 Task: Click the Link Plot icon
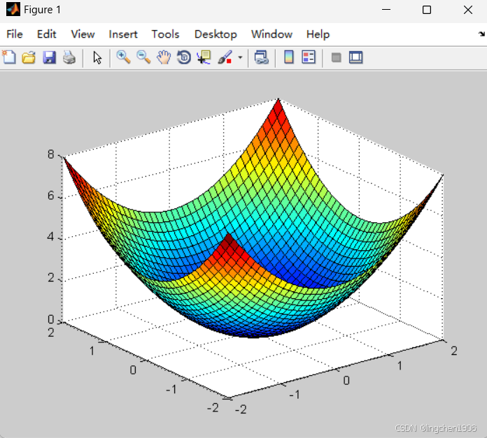point(261,58)
